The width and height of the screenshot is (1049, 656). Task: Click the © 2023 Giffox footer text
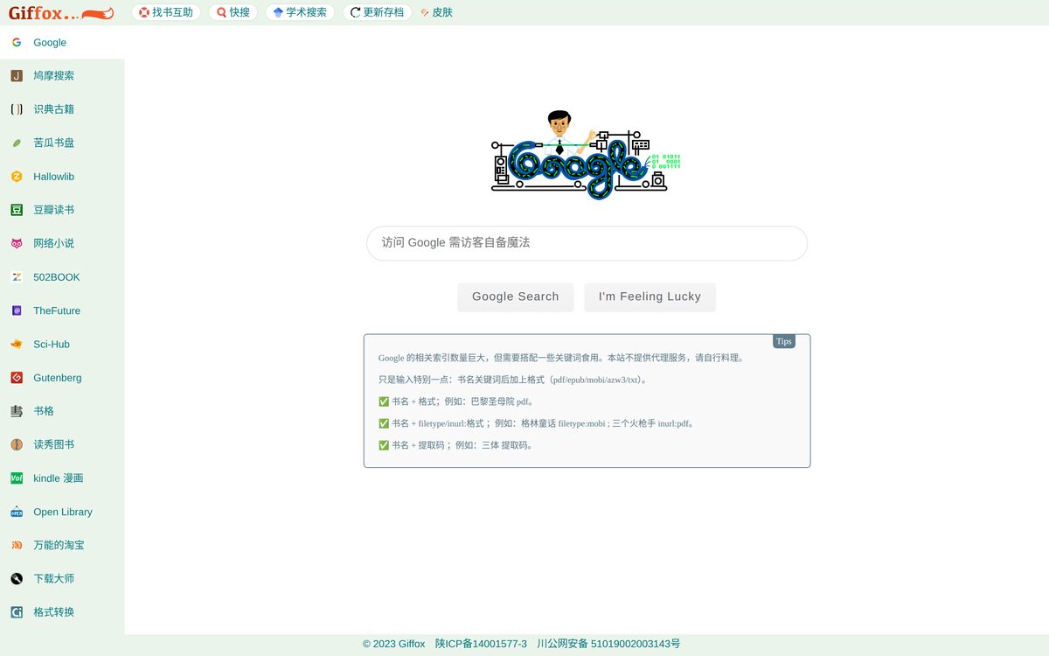tap(394, 644)
